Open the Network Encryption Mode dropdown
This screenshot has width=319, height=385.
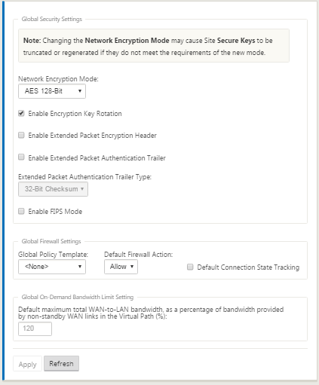[x=52, y=91]
